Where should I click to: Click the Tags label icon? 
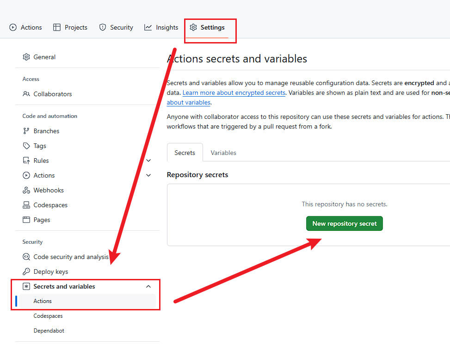coord(26,146)
